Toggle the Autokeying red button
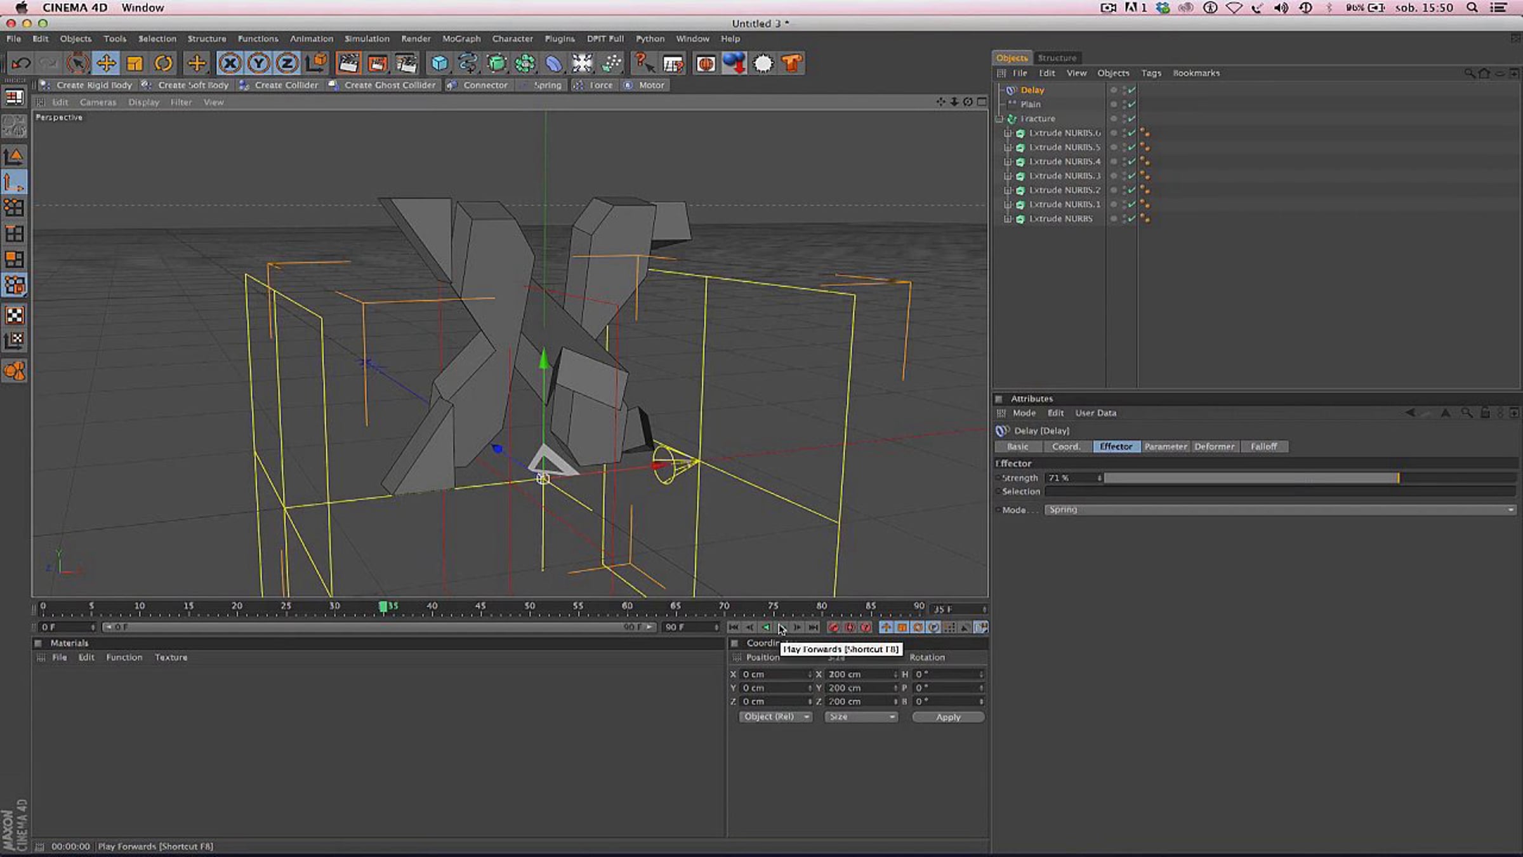Viewport: 1523px width, 857px height. coord(850,627)
